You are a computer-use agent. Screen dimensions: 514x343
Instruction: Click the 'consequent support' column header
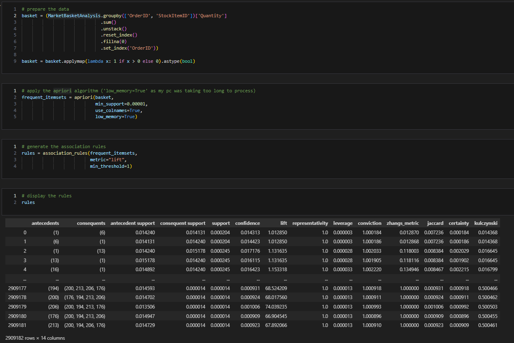[x=183, y=223]
